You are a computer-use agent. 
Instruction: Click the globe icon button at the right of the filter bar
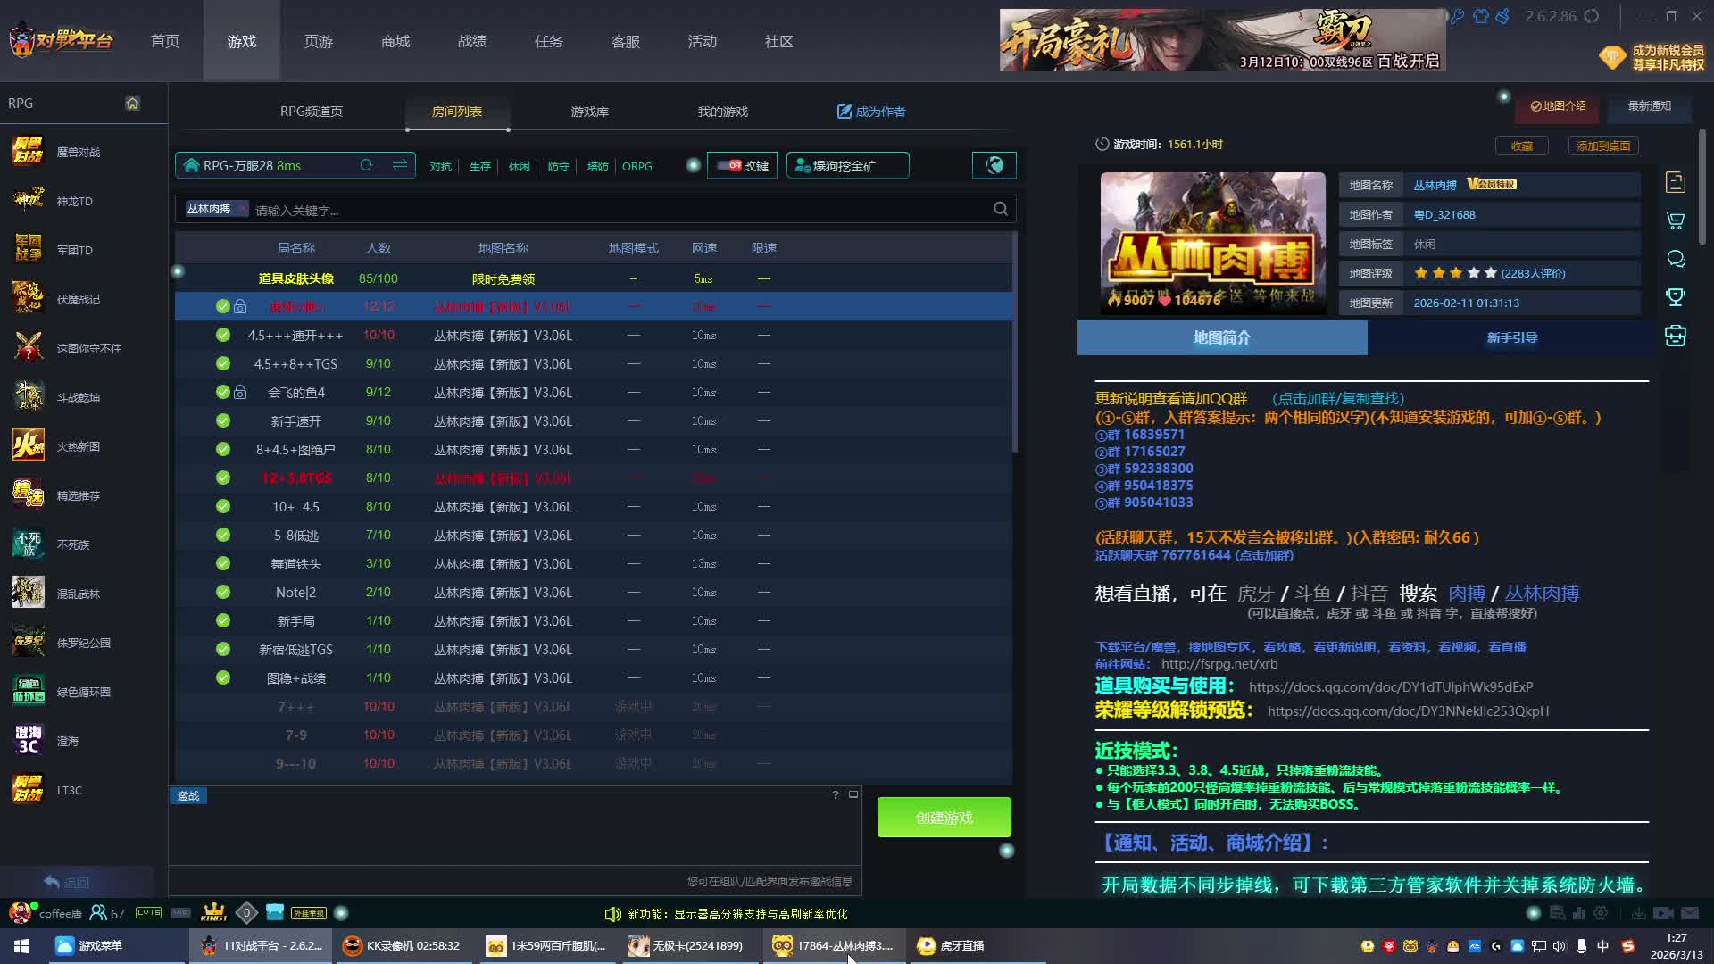(994, 165)
